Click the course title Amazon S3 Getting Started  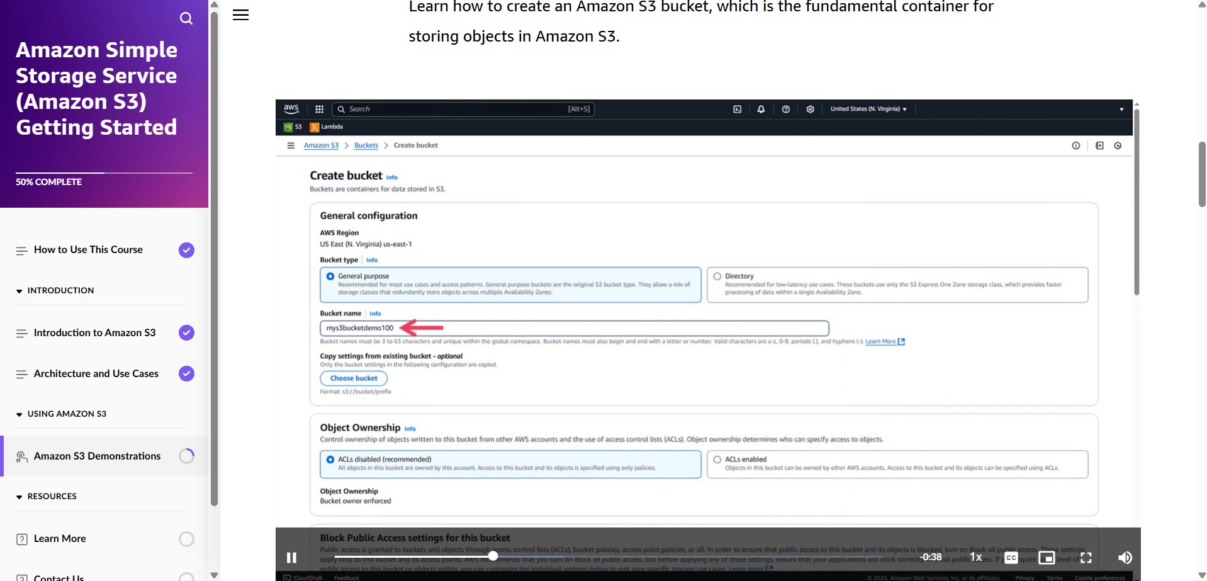tap(96, 89)
